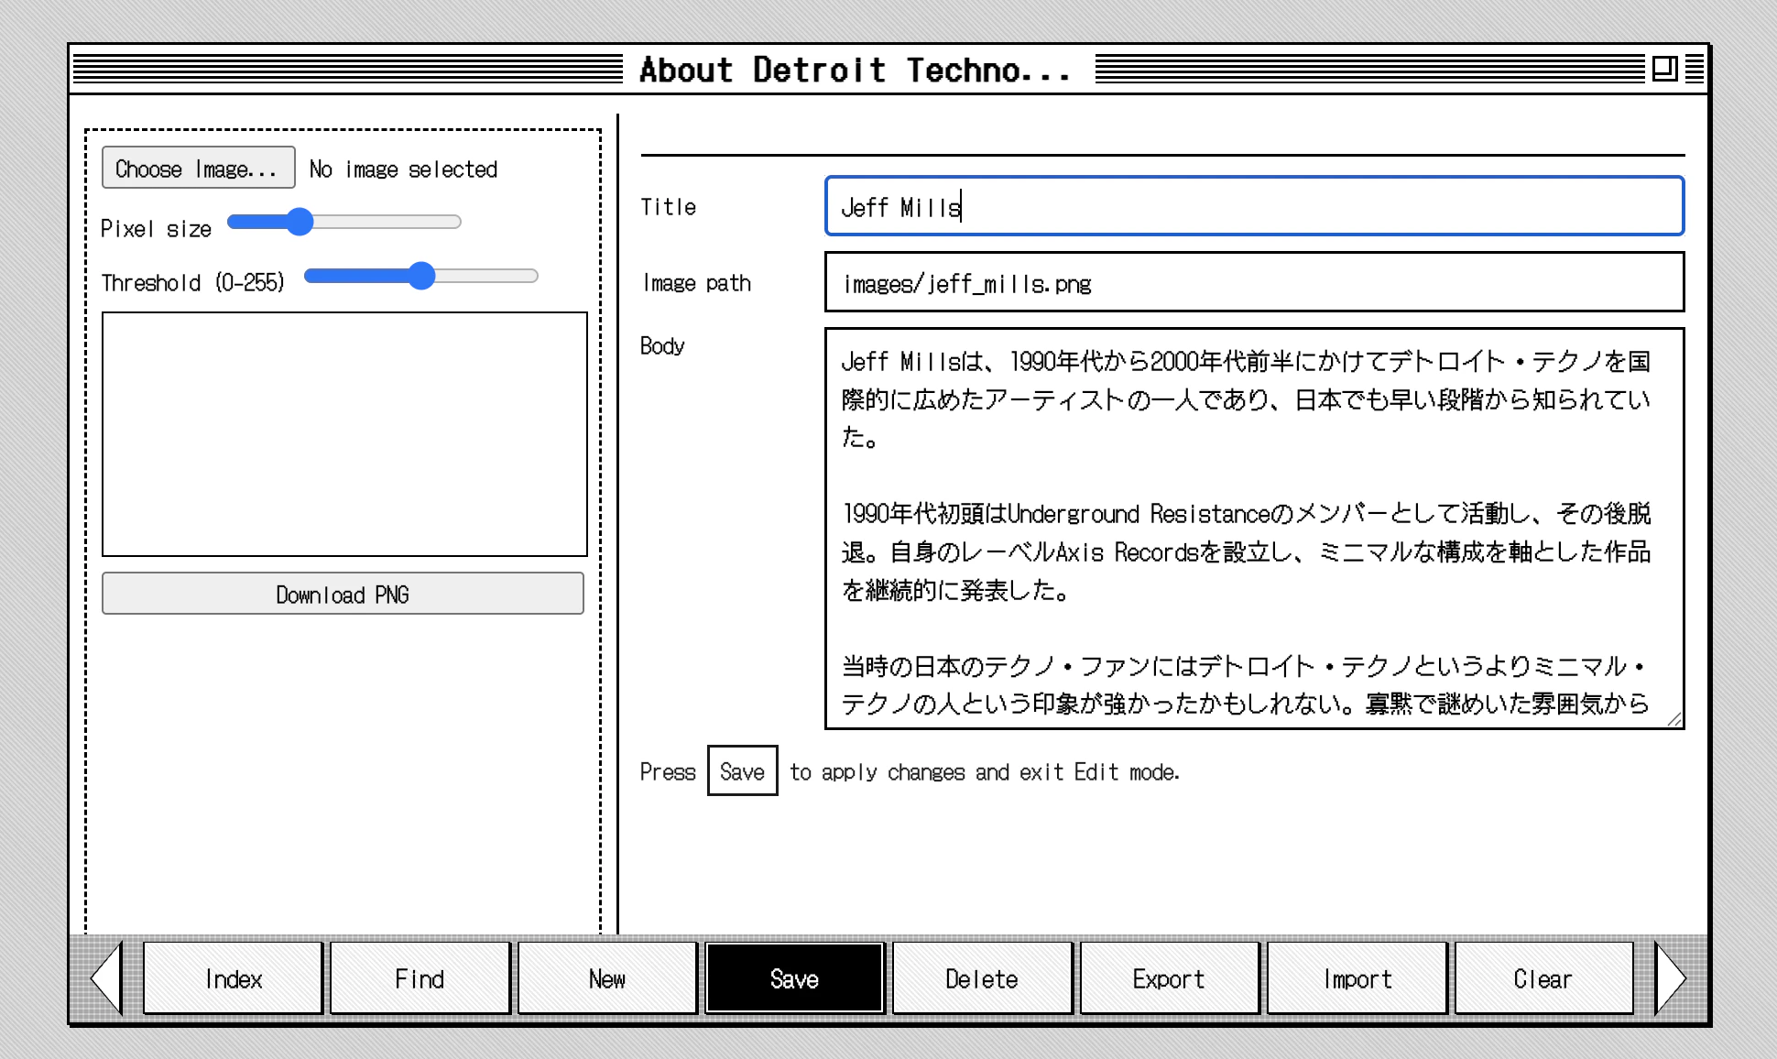
Task: Delete the current entry
Action: point(982,978)
